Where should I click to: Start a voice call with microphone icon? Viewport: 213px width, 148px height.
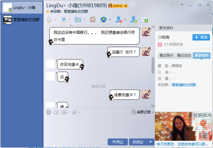pos(49,19)
